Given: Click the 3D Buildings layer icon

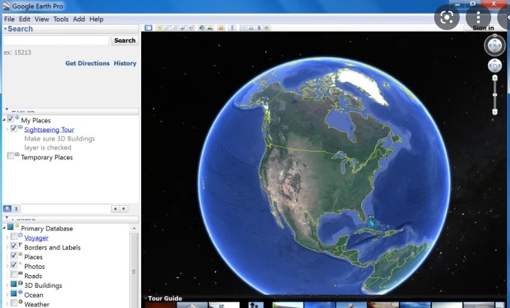Looking at the screenshot, I should pyautogui.click(x=20, y=283).
